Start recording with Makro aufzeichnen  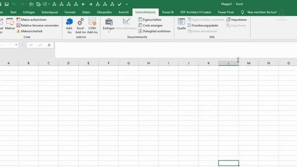click(32, 19)
